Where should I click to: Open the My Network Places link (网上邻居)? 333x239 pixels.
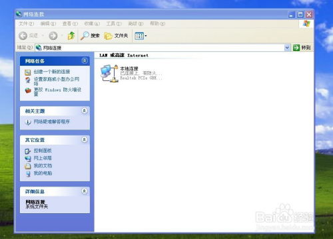coord(43,158)
